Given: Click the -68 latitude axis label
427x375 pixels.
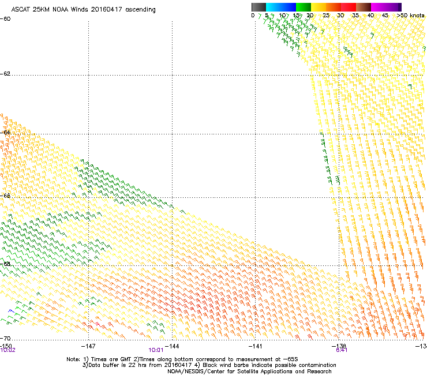Looking at the screenshot, I should point(5,264).
